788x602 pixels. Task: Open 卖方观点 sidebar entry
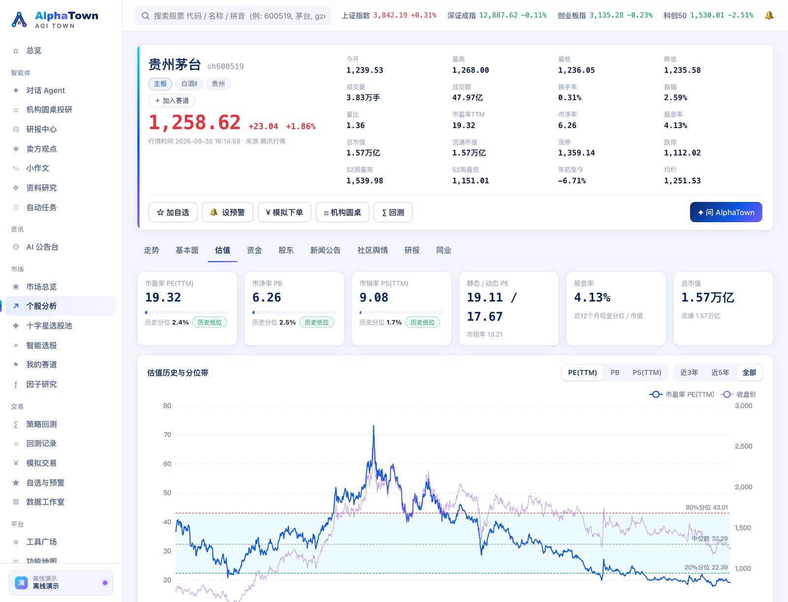click(61, 149)
